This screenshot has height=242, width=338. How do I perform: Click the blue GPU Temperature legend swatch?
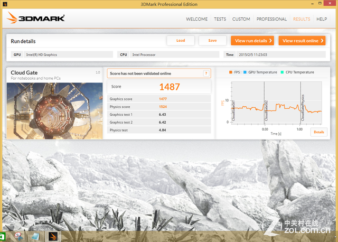[245, 72]
